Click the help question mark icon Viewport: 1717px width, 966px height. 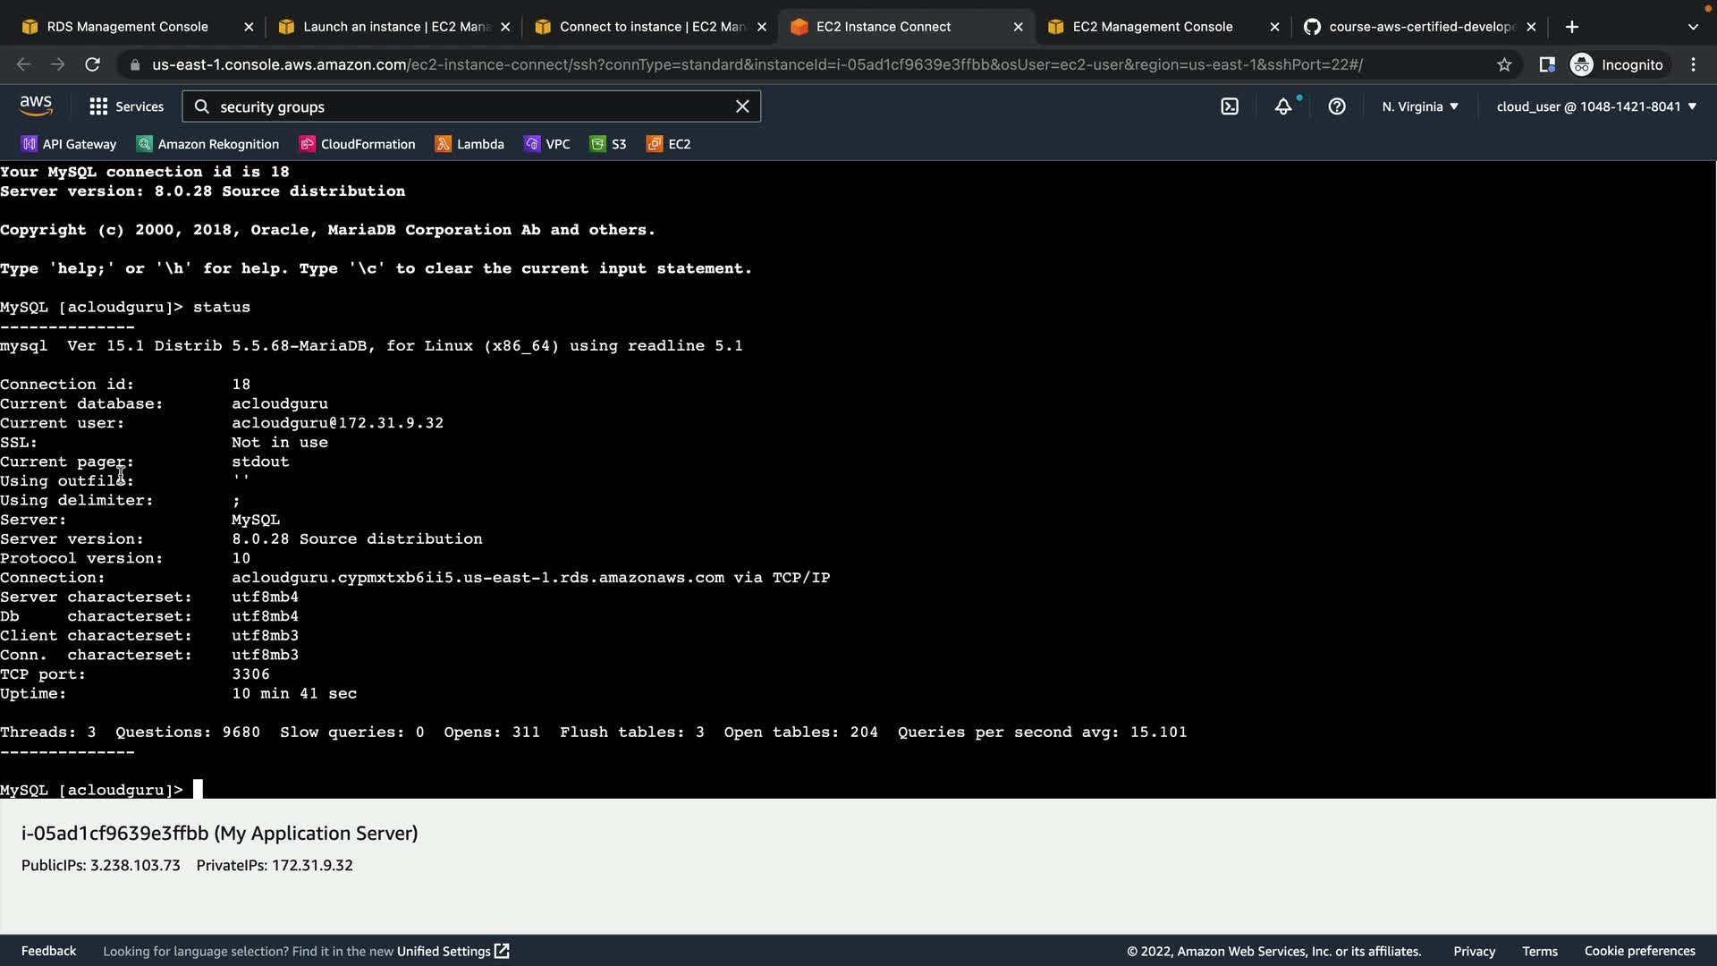[x=1337, y=106]
